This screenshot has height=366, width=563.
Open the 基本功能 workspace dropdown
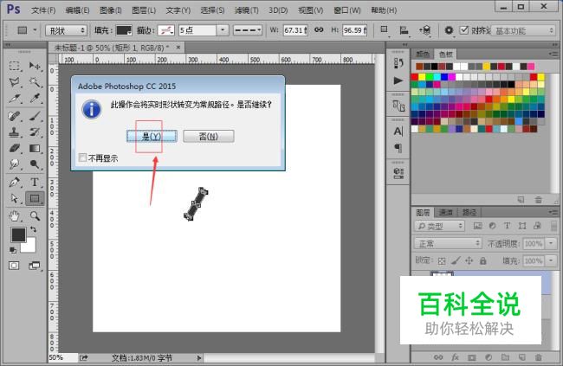point(524,31)
